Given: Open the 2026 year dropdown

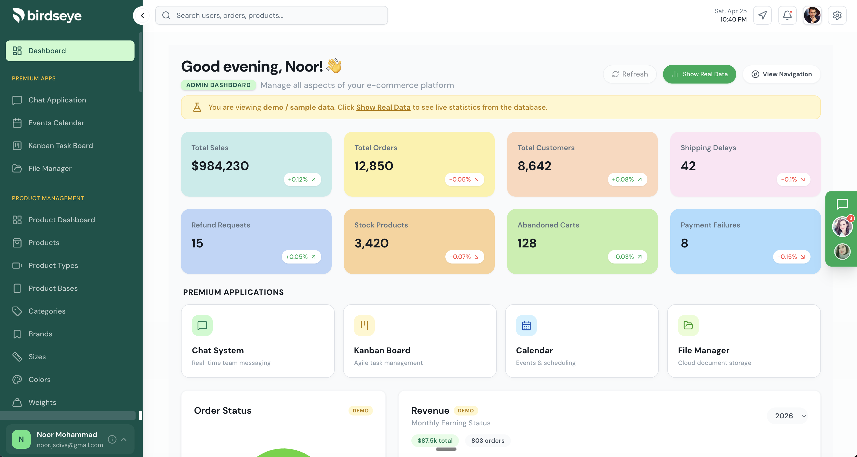Looking at the screenshot, I should click(x=787, y=416).
